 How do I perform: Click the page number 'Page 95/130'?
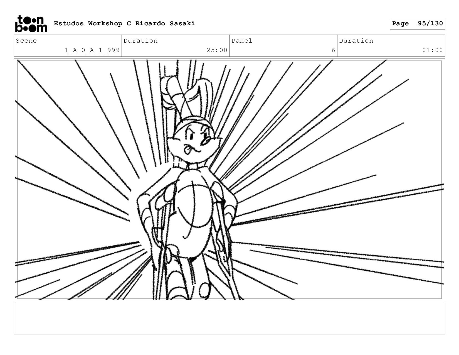point(417,24)
